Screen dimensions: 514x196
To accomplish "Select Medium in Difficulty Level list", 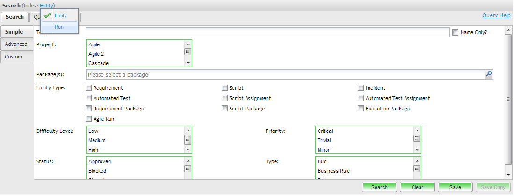I will 97,140.
